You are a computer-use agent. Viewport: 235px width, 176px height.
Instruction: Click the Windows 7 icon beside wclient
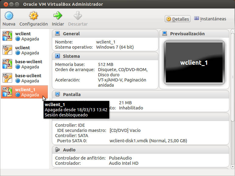click(x=7, y=36)
